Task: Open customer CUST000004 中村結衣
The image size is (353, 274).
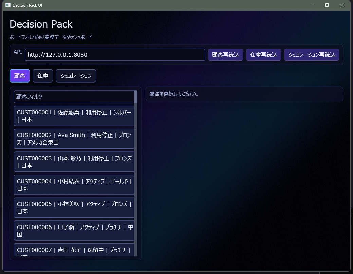Action: (x=74, y=185)
